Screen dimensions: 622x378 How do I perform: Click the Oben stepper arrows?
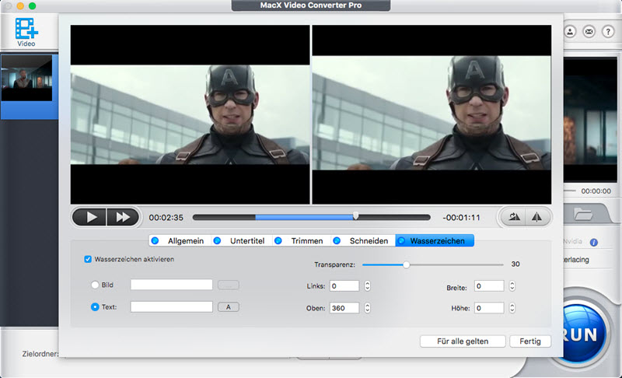(367, 308)
